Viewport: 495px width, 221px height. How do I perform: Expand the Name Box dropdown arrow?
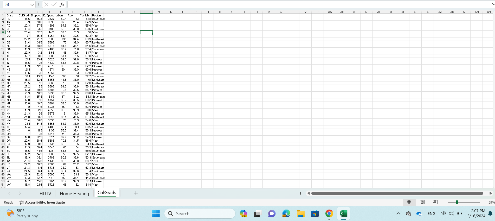tap(32, 5)
